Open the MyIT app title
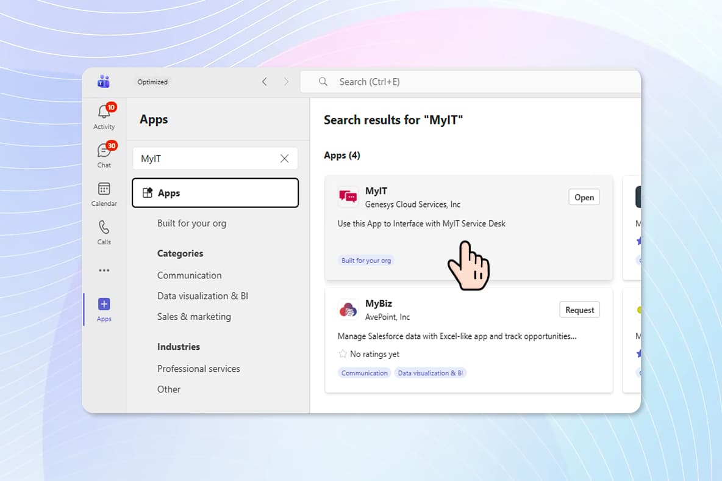This screenshot has width=722, height=481. [376, 190]
